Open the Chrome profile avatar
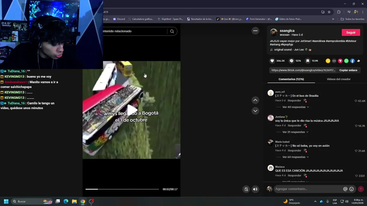 (356, 12)
